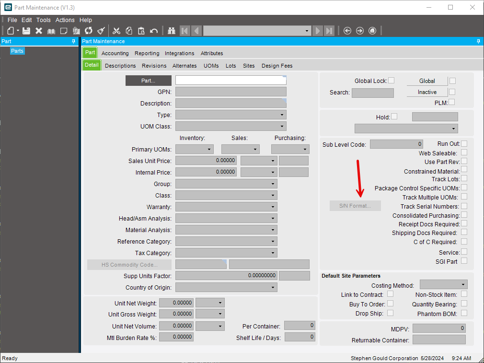Toggle the Hold checkbox
This screenshot has height=363, width=484.
394,117
